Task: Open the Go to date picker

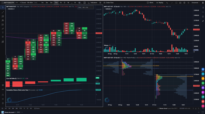Action: [x=37, y=108]
